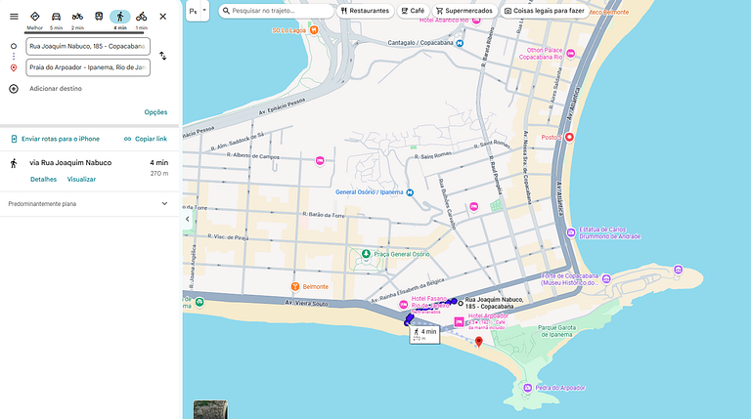
Task: Filter by Supermercados chip
Action: pos(464,11)
